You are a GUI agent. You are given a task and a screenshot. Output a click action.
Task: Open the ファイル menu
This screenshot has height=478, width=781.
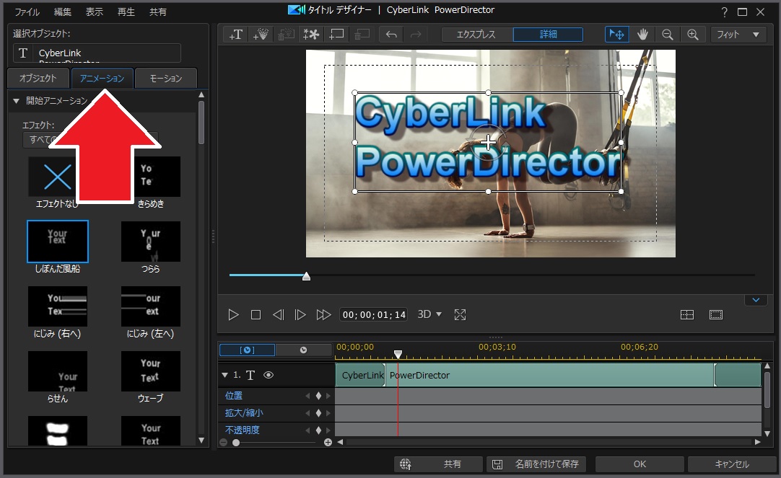(x=27, y=12)
